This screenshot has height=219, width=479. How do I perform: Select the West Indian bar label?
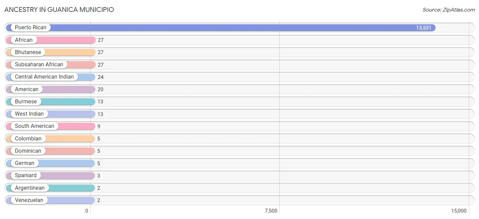(x=29, y=114)
